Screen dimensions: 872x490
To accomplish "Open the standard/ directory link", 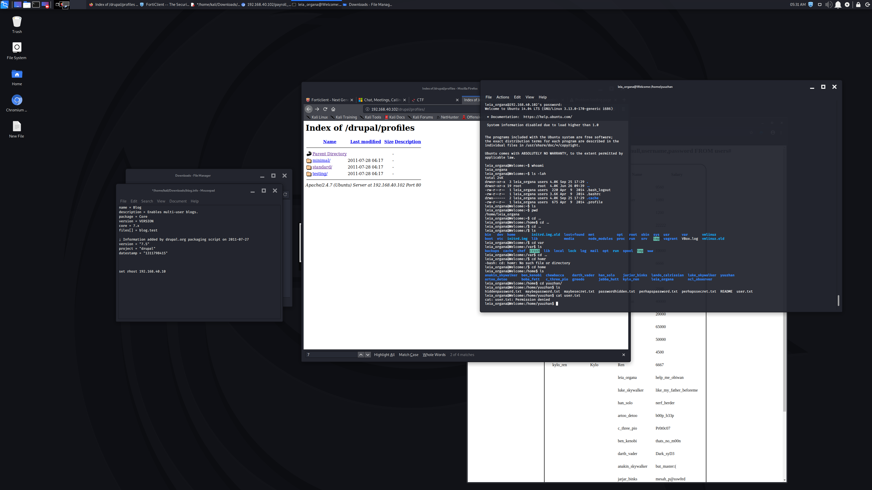I will coord(322,167).
